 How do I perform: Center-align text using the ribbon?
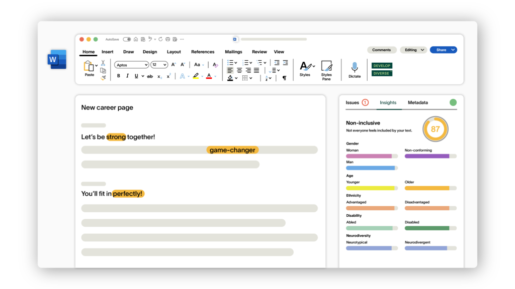[x=239, y=70]
